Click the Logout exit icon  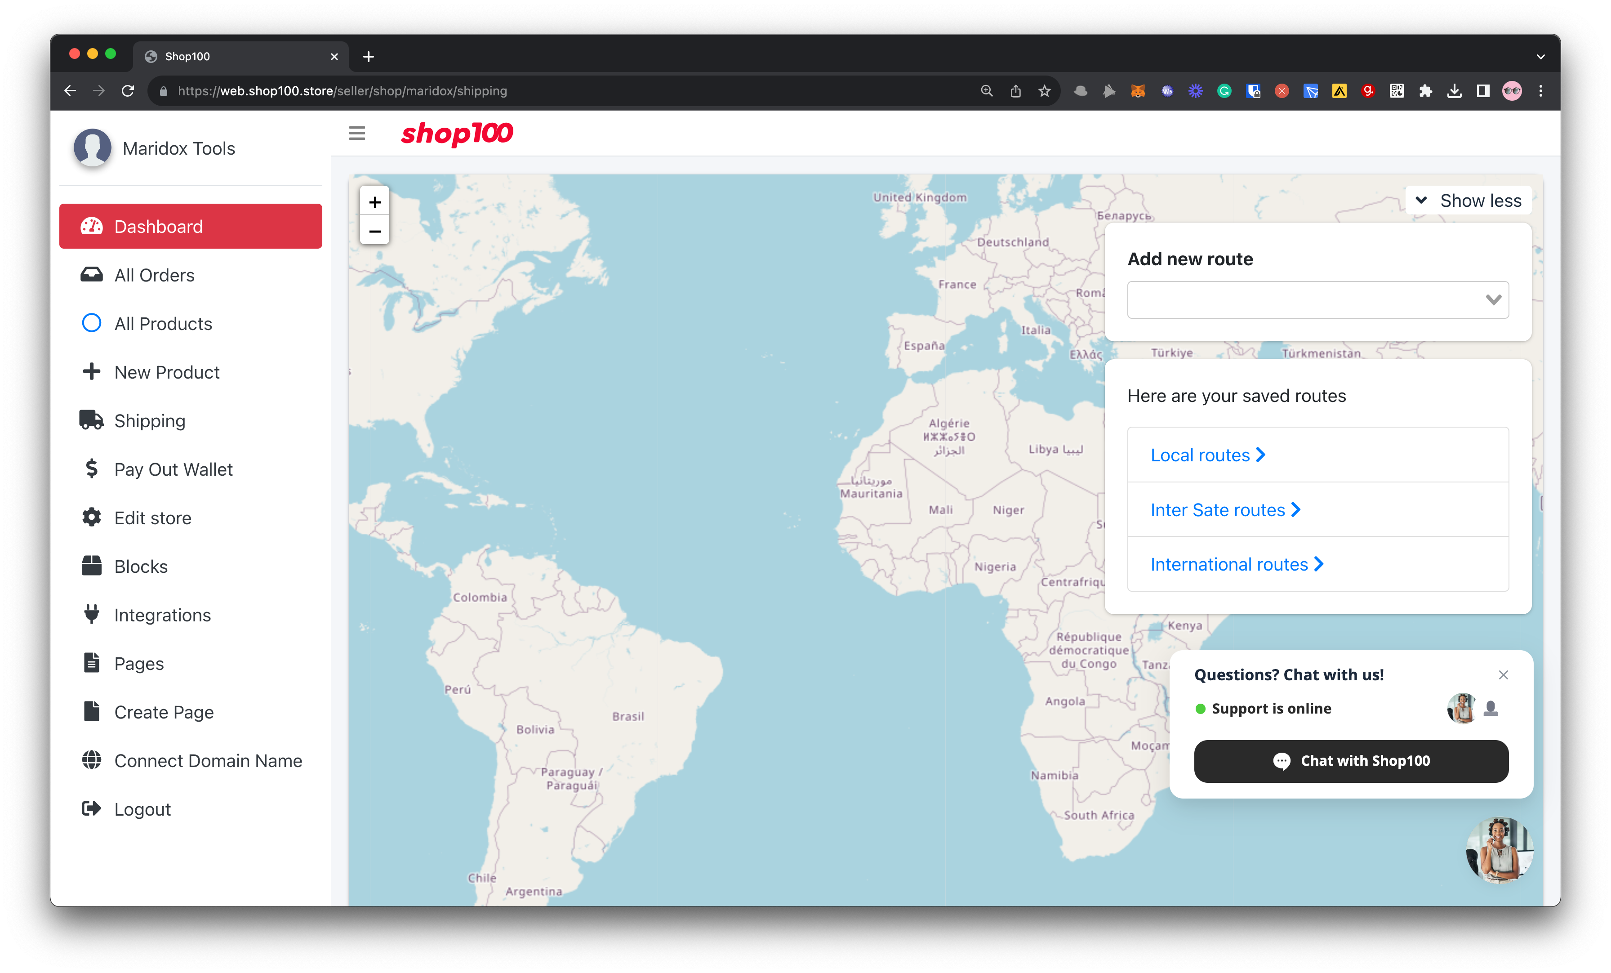[92, 809]
